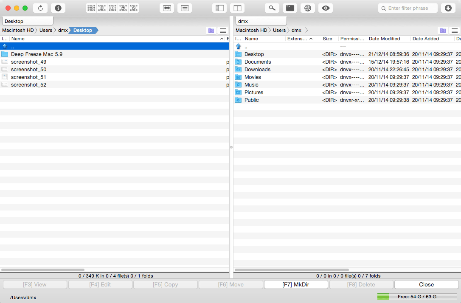The height and width of the screenshot is (303, 461).
Task: Click Macintosh HD in left breadcrumb
Action: click(18, 30)
